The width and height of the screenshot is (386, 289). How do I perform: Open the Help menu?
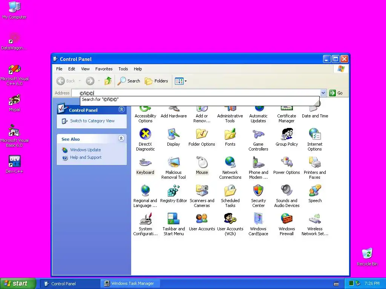click(x=138, y=69)
